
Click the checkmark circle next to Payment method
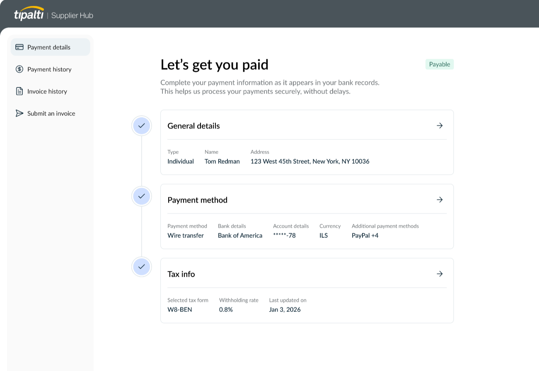[x=142, y=196]
